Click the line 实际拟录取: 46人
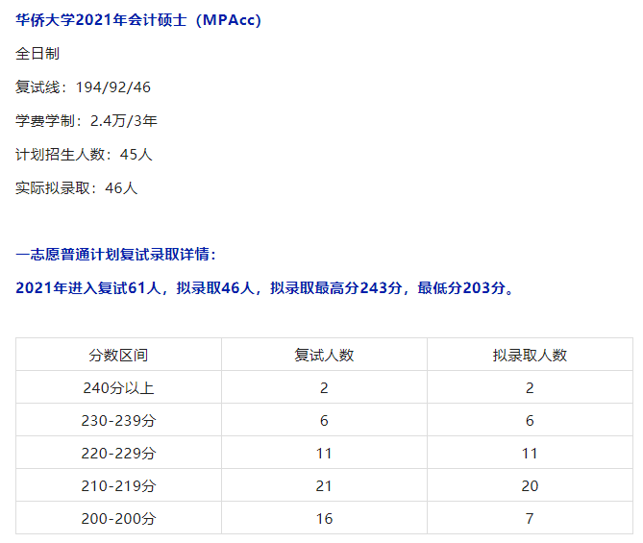This screenshot has height=543, width=643. (x=77, y=187)
